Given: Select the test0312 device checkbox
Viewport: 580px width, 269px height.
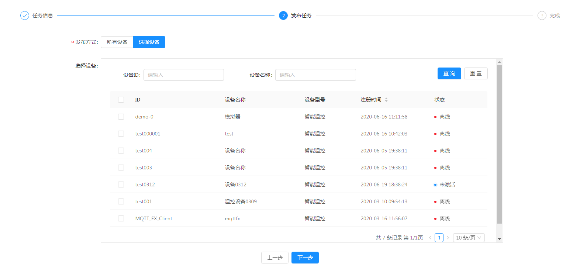Looking at the screenshot, I should [121, 184].
